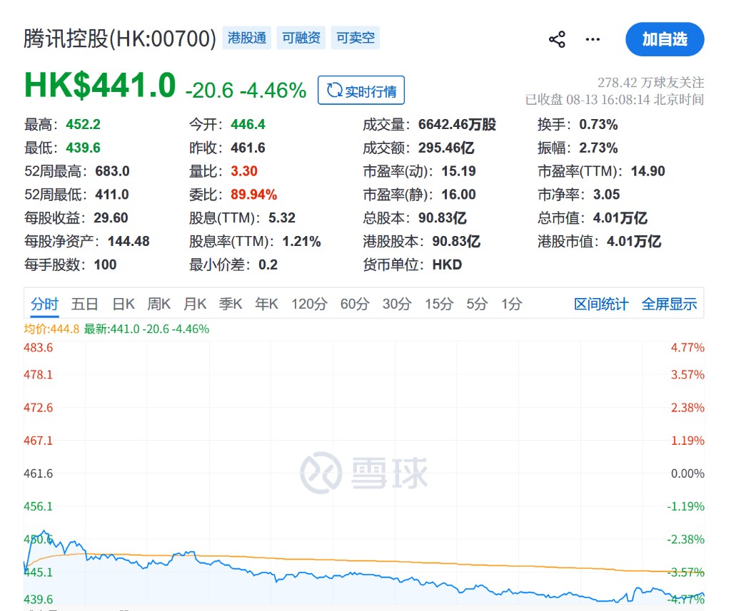Click the 52周最低 value 411.0
The width and height of the screenshot is (731, 611).
tap(112, 194)
